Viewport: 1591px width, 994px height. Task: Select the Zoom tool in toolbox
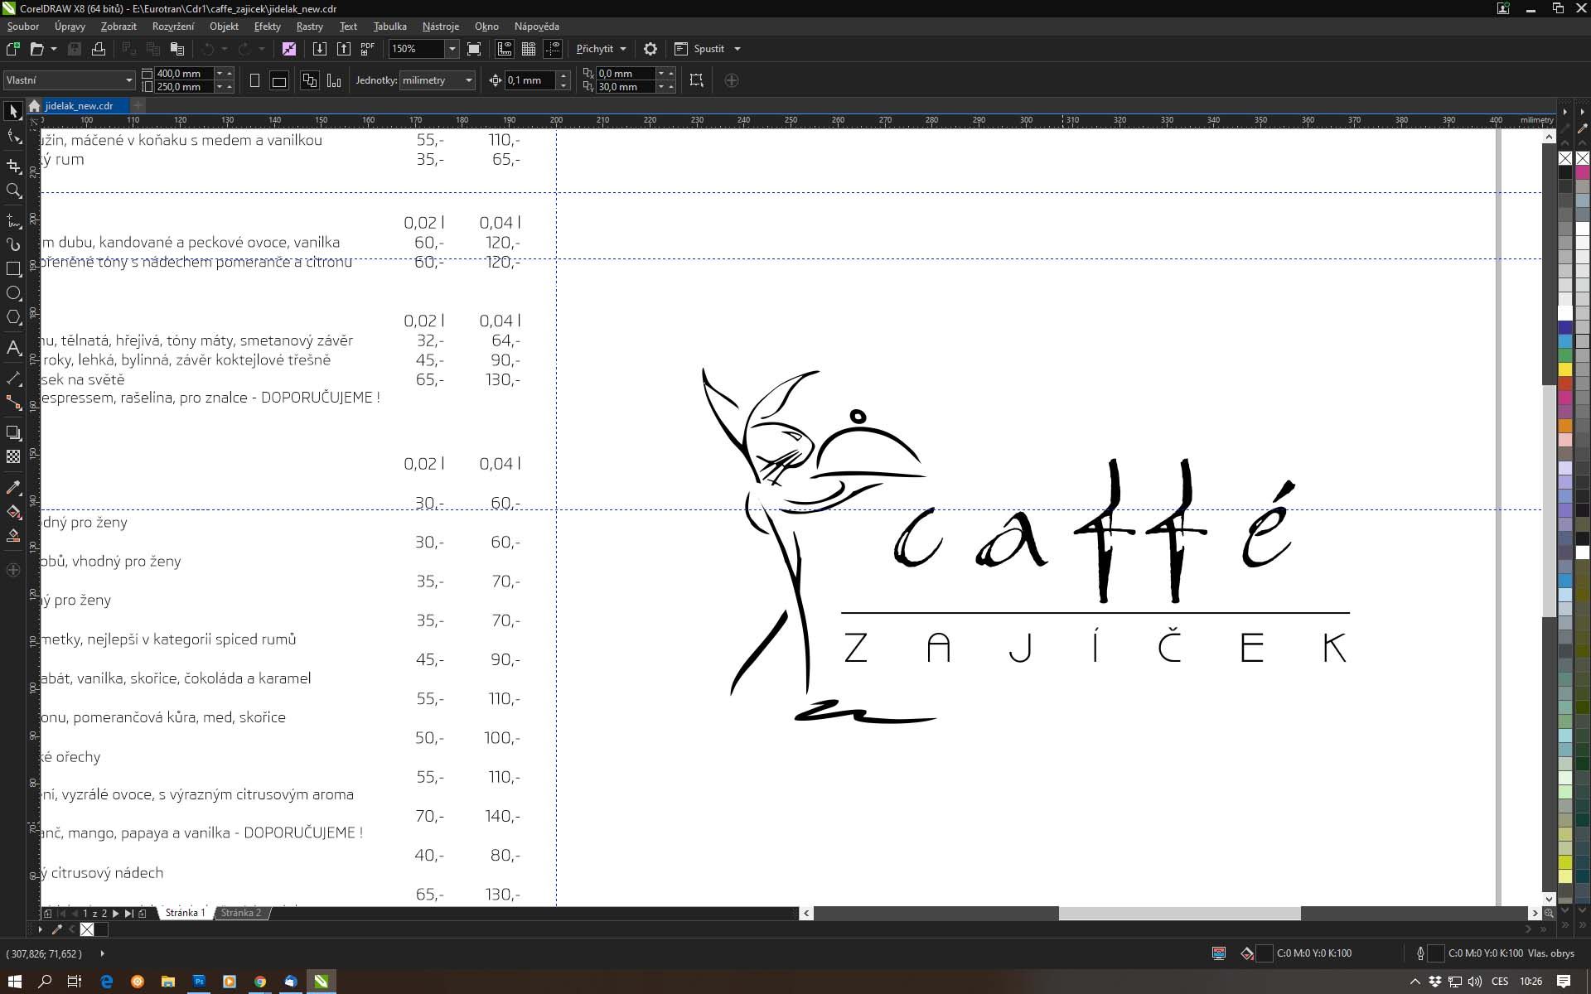click(x=13, y=191)
